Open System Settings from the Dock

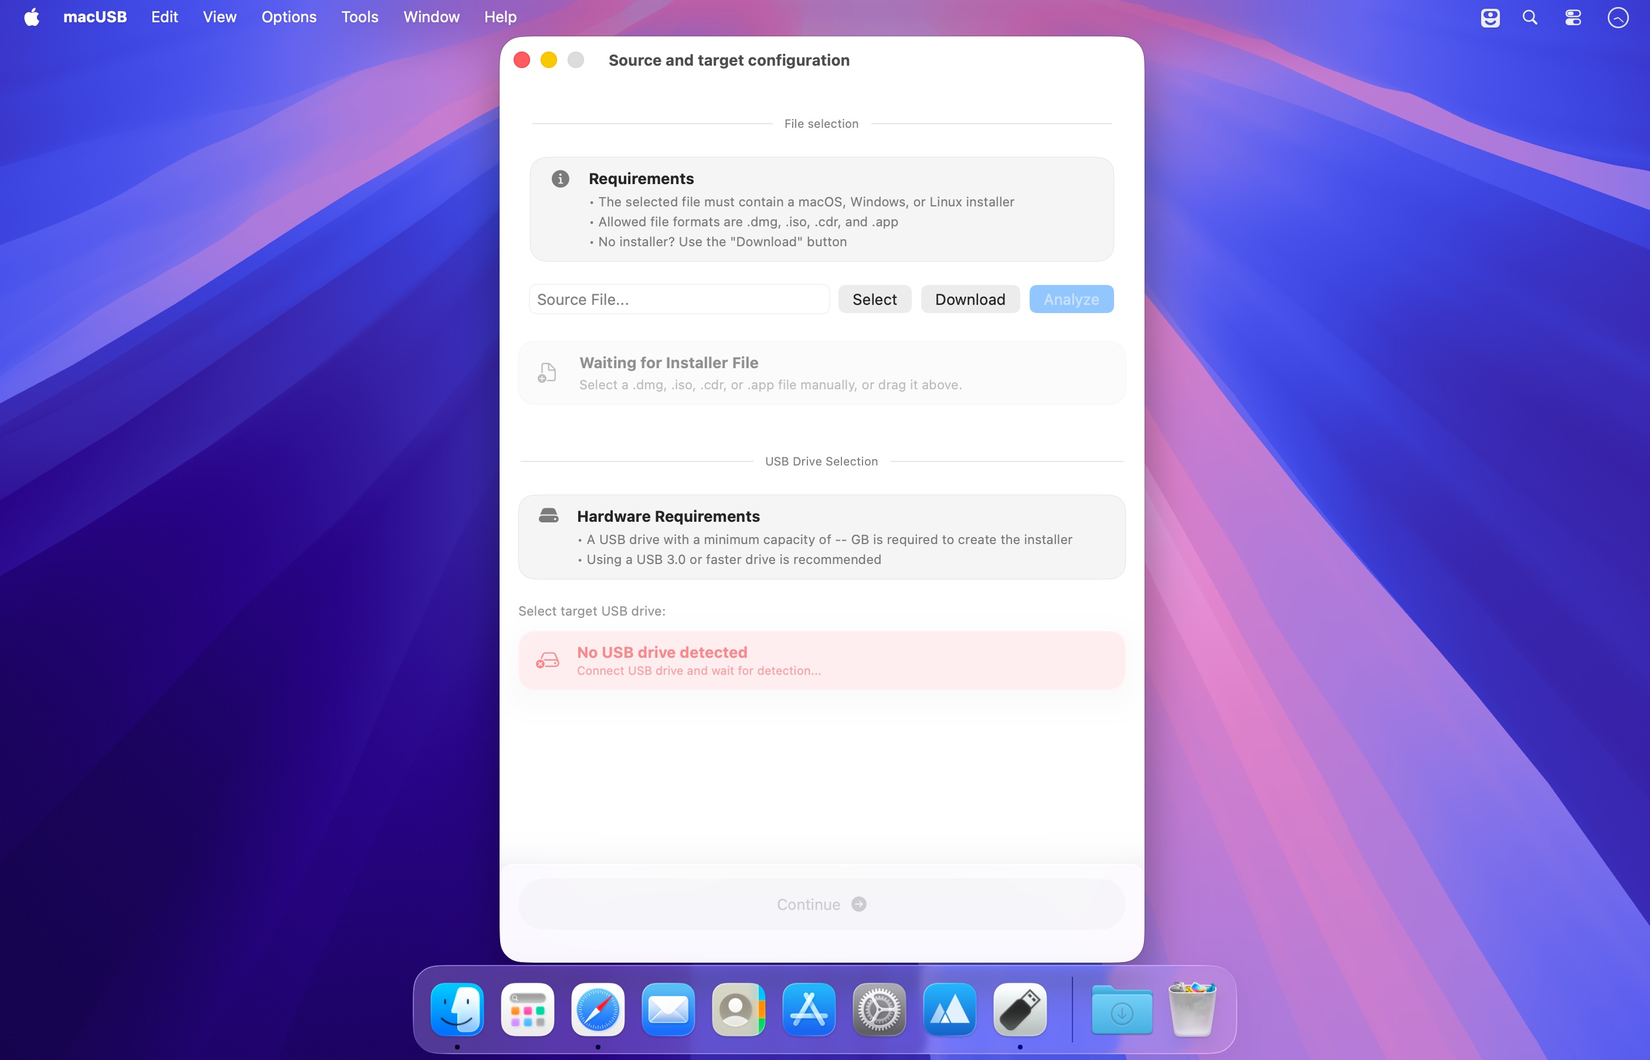tap(879, 1010)
